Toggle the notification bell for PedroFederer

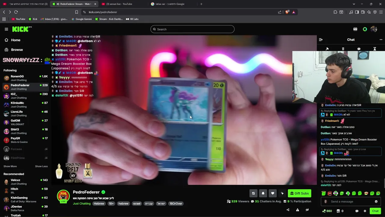click(x=263, y=193)
